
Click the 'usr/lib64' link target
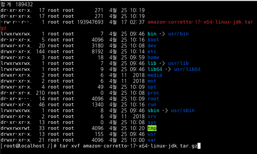coord(187,69)
